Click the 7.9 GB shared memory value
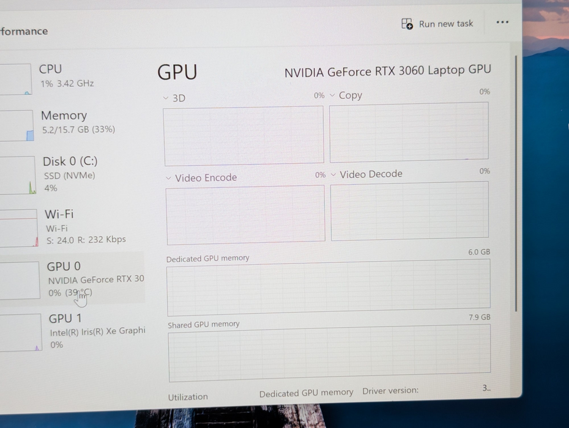This screenshot has width=569, height=428. tap(480, 317)
